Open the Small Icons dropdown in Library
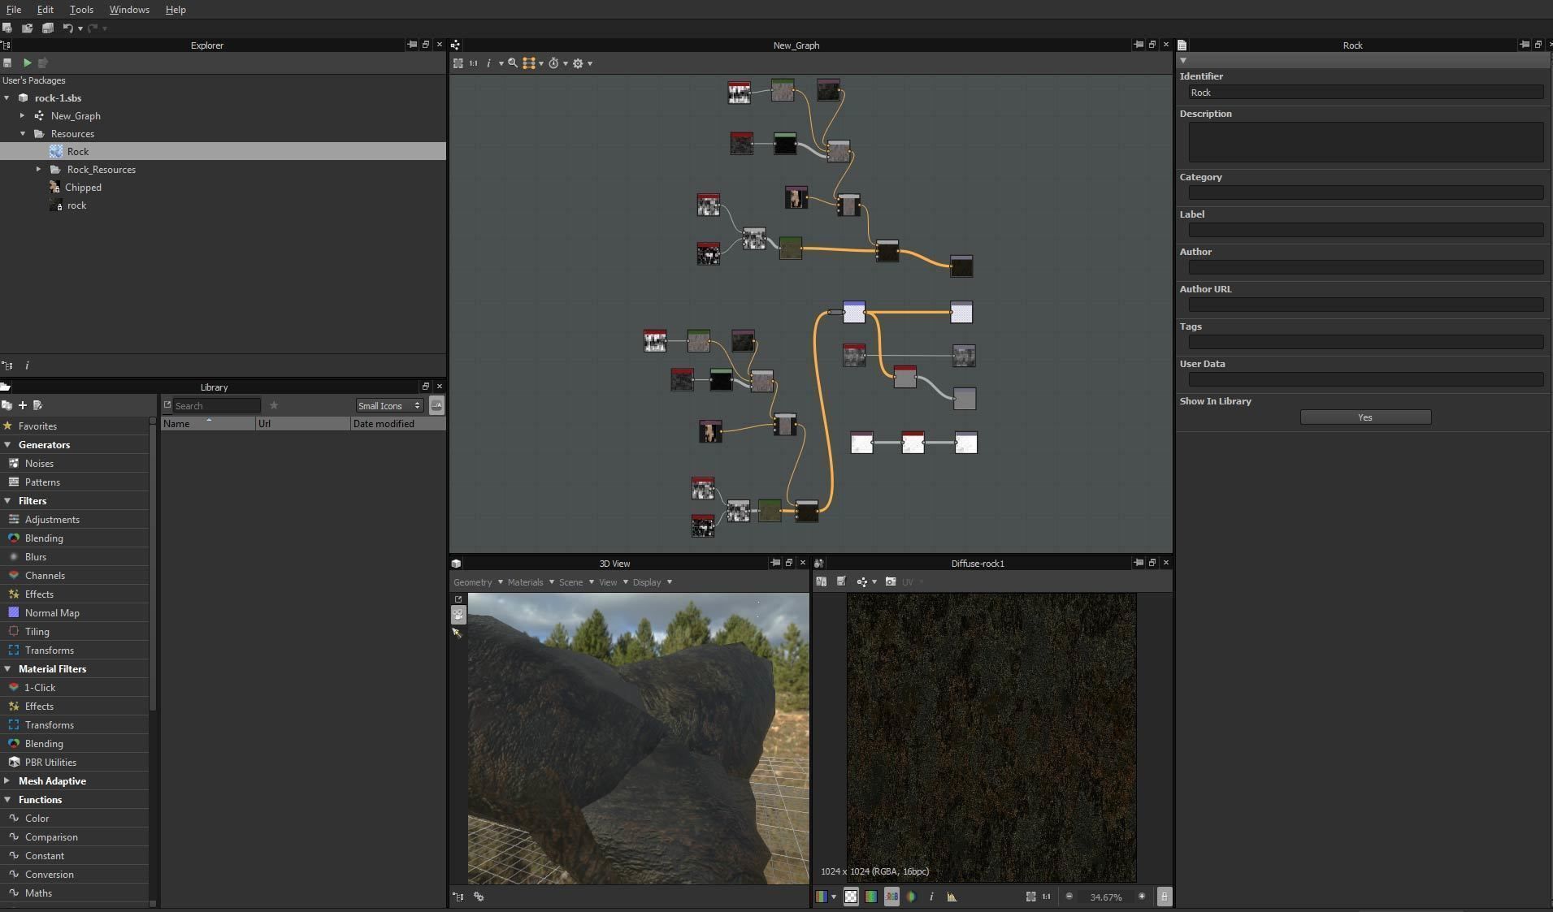 pyautogui.click(x=389, y=405)
